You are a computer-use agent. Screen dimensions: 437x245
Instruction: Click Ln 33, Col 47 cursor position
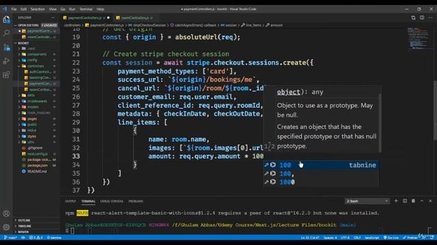tap(310, 238)
